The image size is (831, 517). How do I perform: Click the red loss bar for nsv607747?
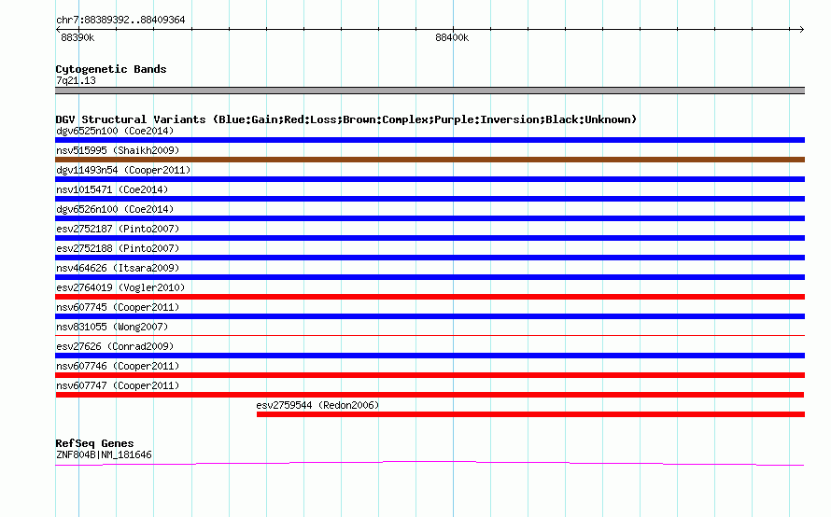point(430,395)
